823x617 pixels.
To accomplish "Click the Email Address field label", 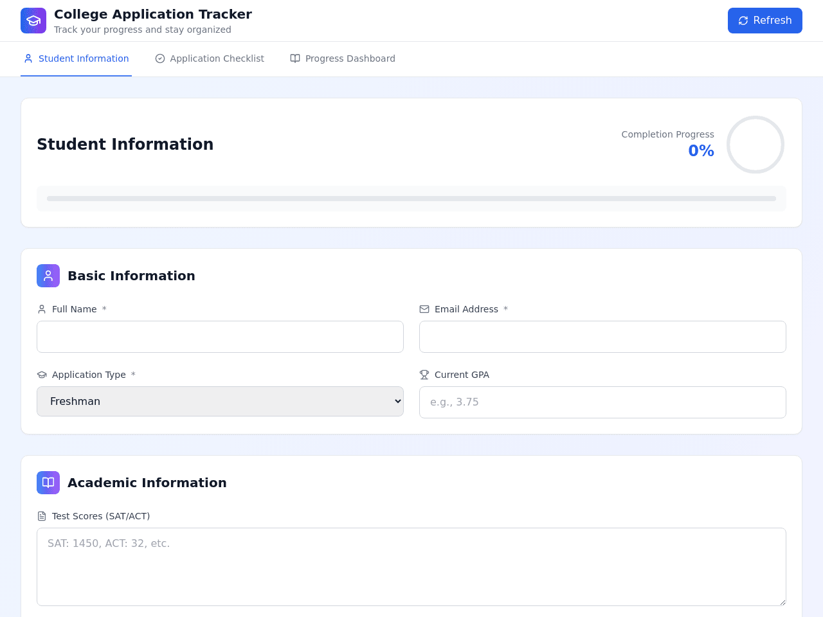I will 466,309.
